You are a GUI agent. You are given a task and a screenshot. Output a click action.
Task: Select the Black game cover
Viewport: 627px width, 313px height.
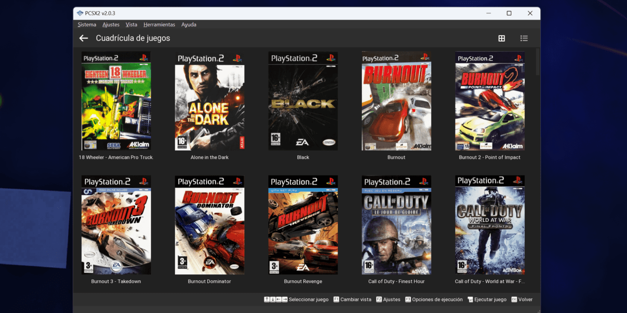click(x=303, y=101)
